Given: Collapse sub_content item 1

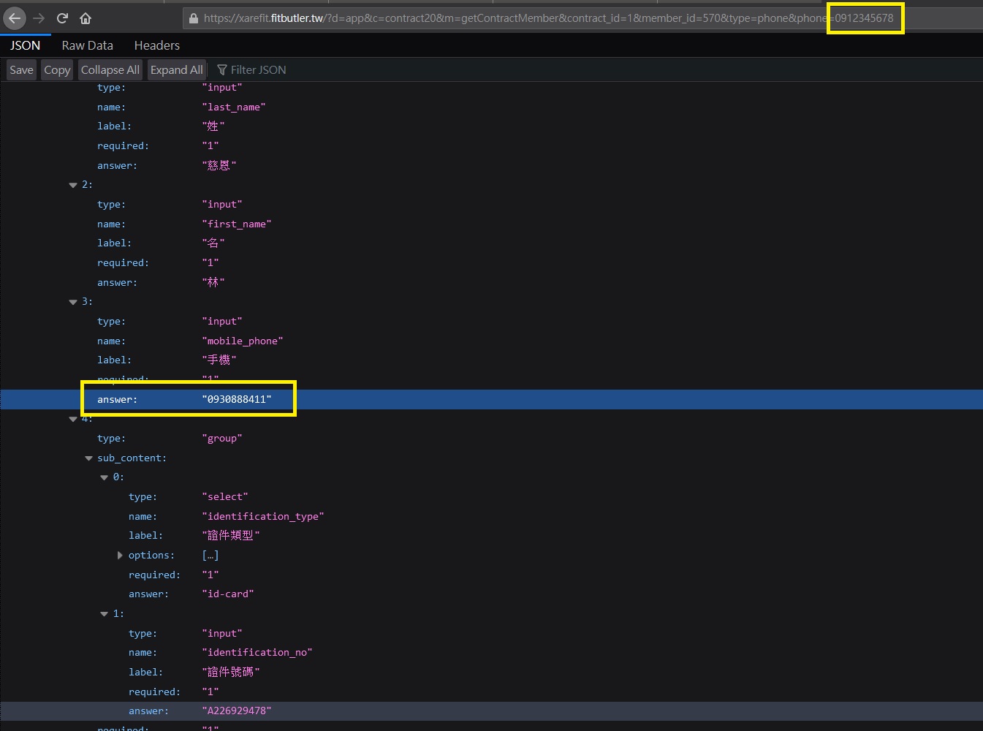Looking at the screenshot, I should 104,614.
